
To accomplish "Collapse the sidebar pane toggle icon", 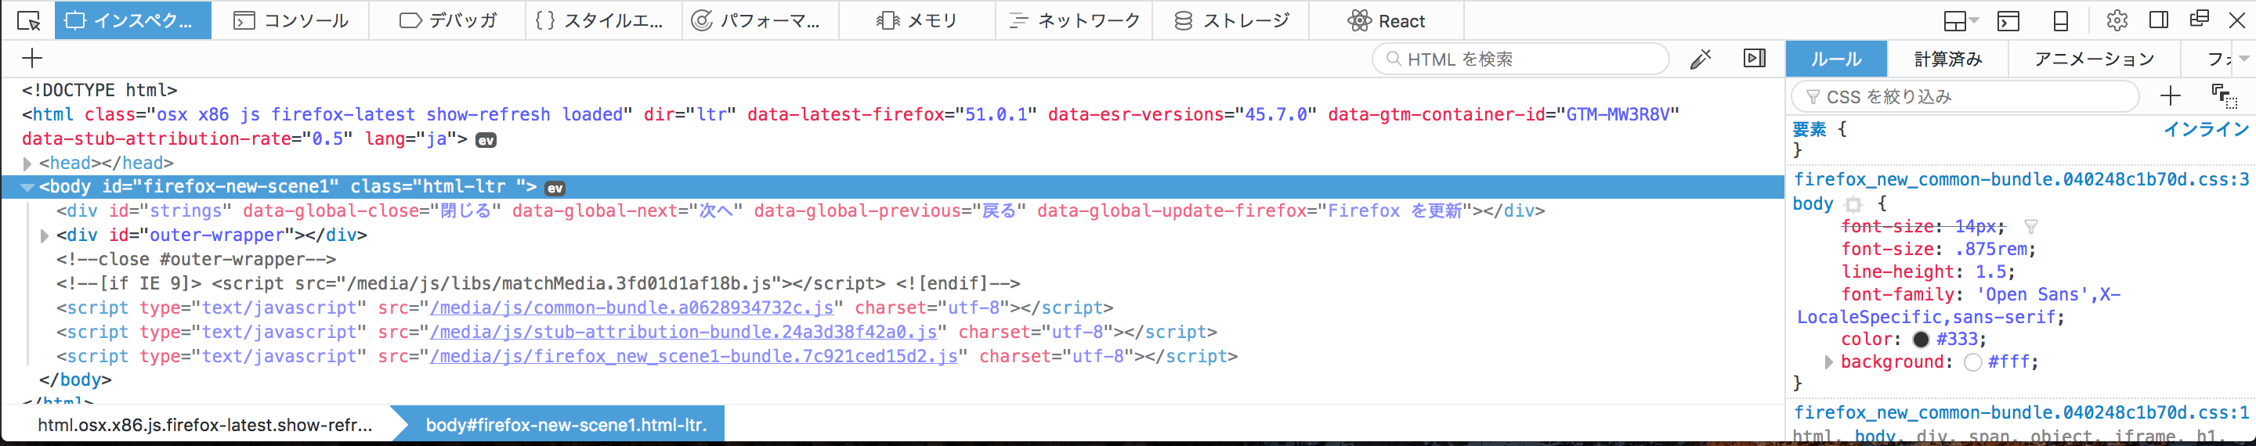I will 1754,59.
